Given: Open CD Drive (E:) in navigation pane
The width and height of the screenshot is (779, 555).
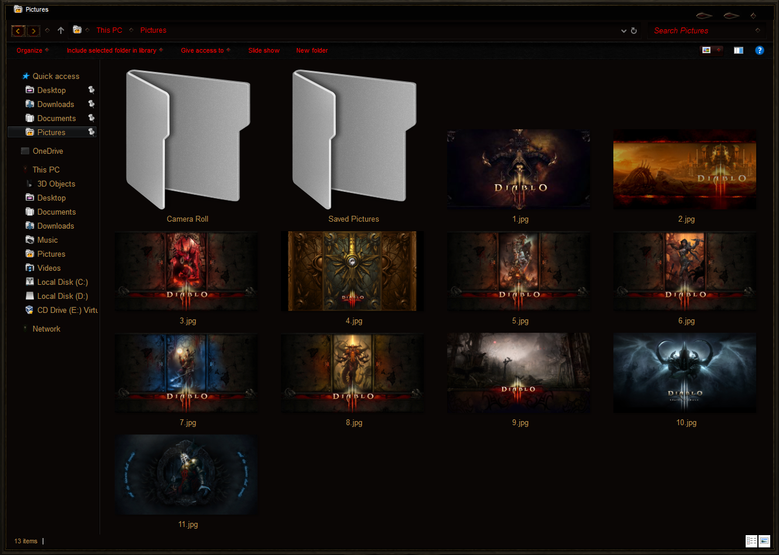Looking at the screenshot, I should click(x=61, y=310).
